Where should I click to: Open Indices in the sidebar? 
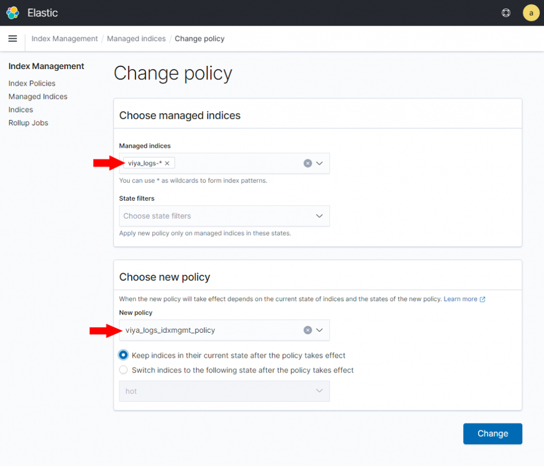point(21,110)
